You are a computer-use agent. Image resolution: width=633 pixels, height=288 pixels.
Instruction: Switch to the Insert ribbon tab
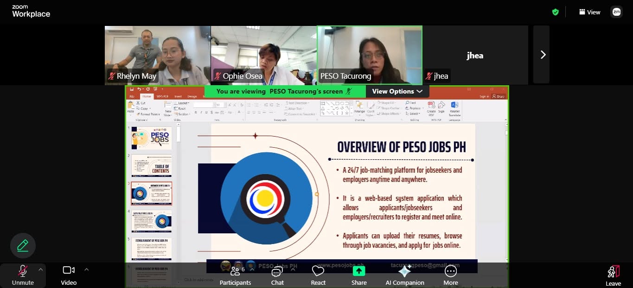pos(178,96)
